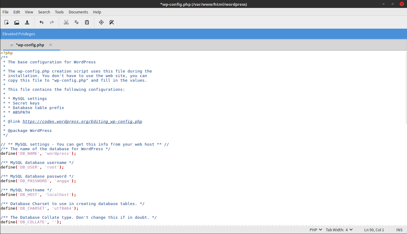
Task: Minimize the editor window
Action: (383, 4)
